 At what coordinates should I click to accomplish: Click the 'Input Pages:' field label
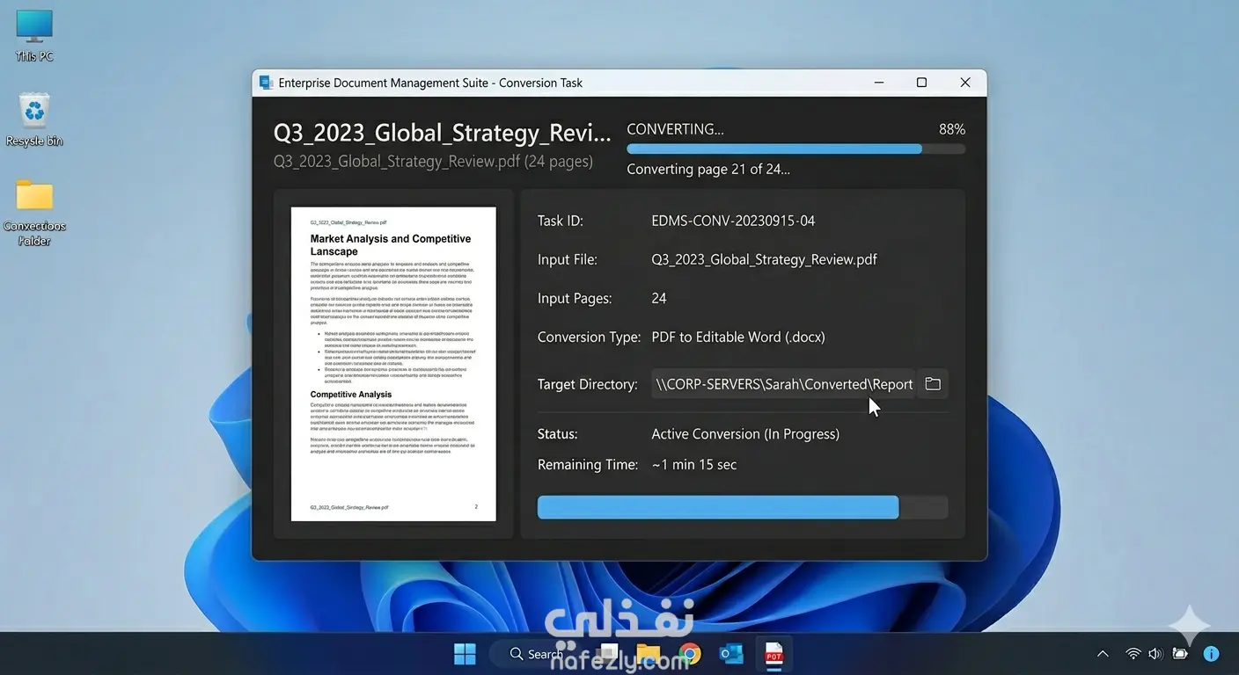pyautogui.click(x=575, y=298)
